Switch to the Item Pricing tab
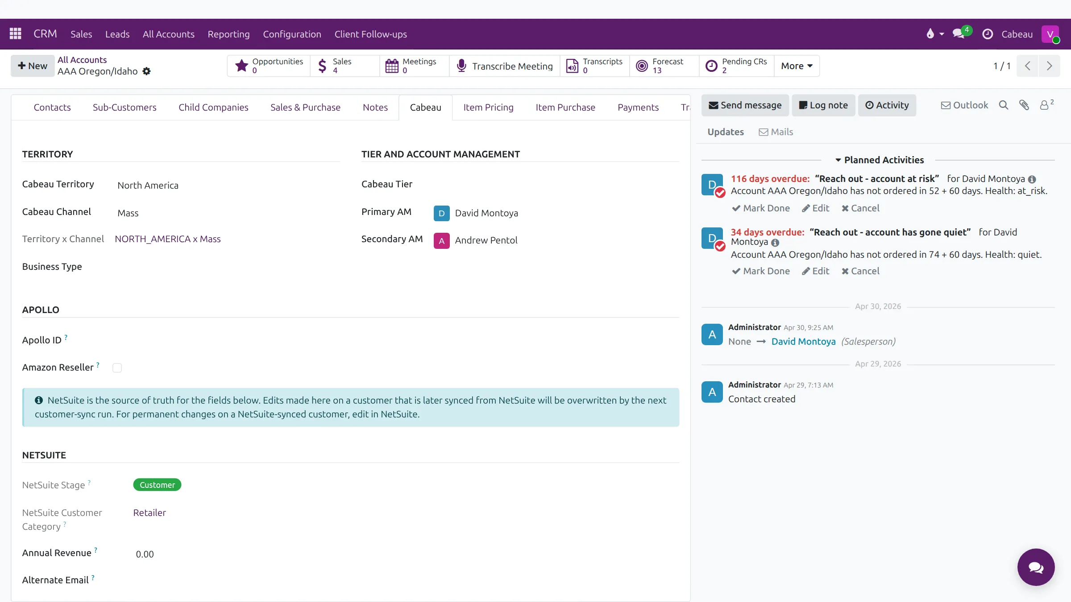The height and width of the screenshot is (602, 1071). (x=488, y=107)
